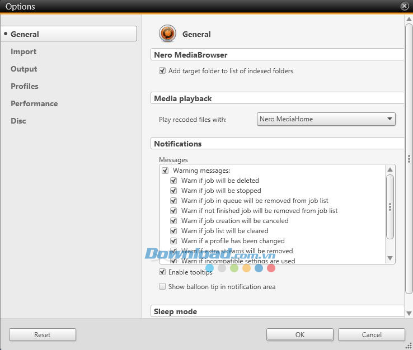This screenshot has width=413, height=350.
Task: Toggle the Warning messages checkbox
Action: point(165,171)
